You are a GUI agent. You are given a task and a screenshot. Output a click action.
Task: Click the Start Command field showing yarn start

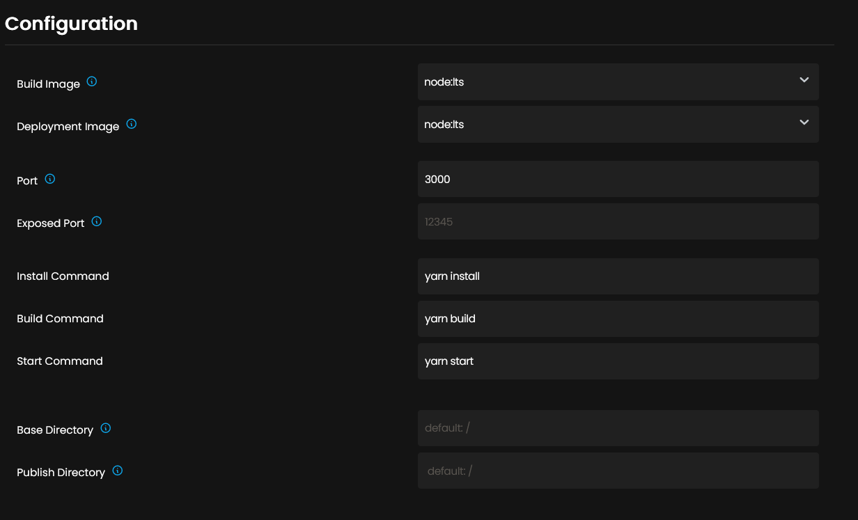click(618, 361)
